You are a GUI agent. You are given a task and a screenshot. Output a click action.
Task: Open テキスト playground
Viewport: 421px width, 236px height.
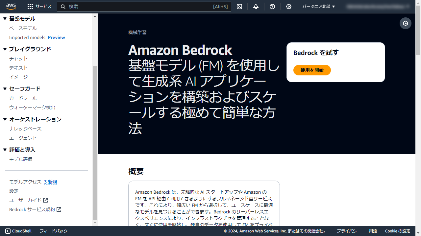point(18,68)
